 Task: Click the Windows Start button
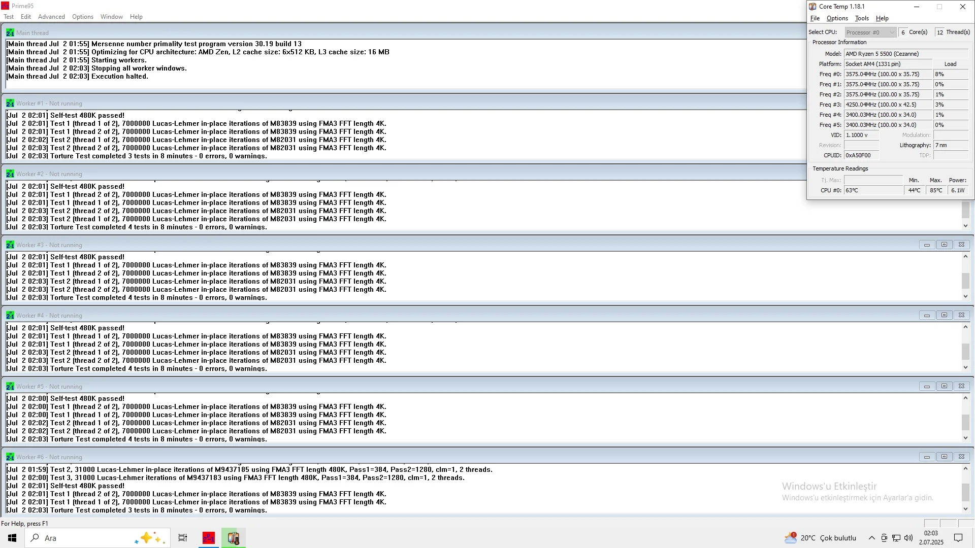(12, 538)
